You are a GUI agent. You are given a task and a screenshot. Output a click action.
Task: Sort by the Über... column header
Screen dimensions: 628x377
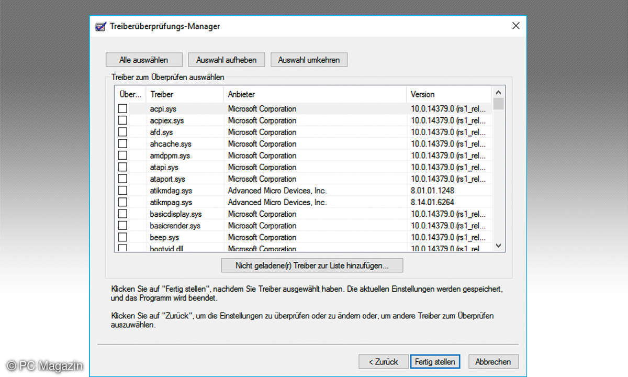point(130,94)
